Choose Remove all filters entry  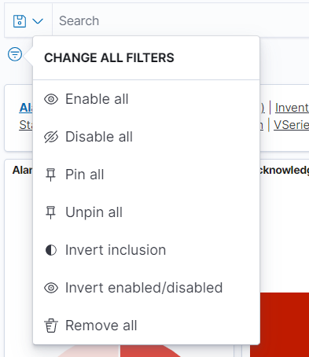146,326
